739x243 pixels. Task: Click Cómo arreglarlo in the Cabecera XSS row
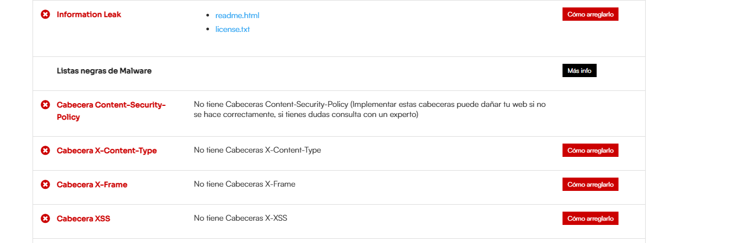click(590, 219)
